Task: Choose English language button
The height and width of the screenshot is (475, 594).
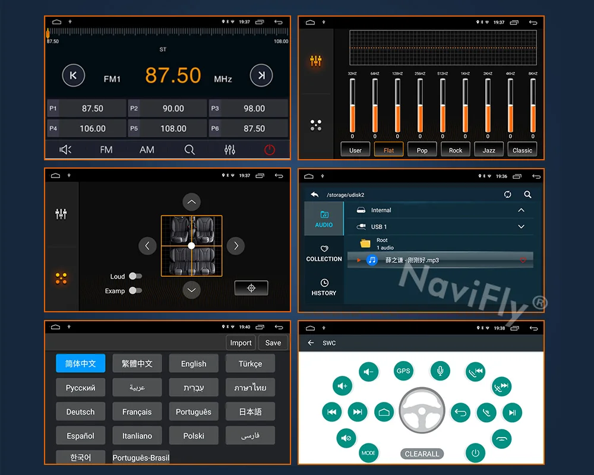Action: [194, 363]
